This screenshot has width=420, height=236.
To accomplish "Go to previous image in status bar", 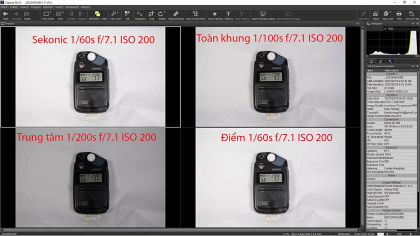I will coord(387,234).
